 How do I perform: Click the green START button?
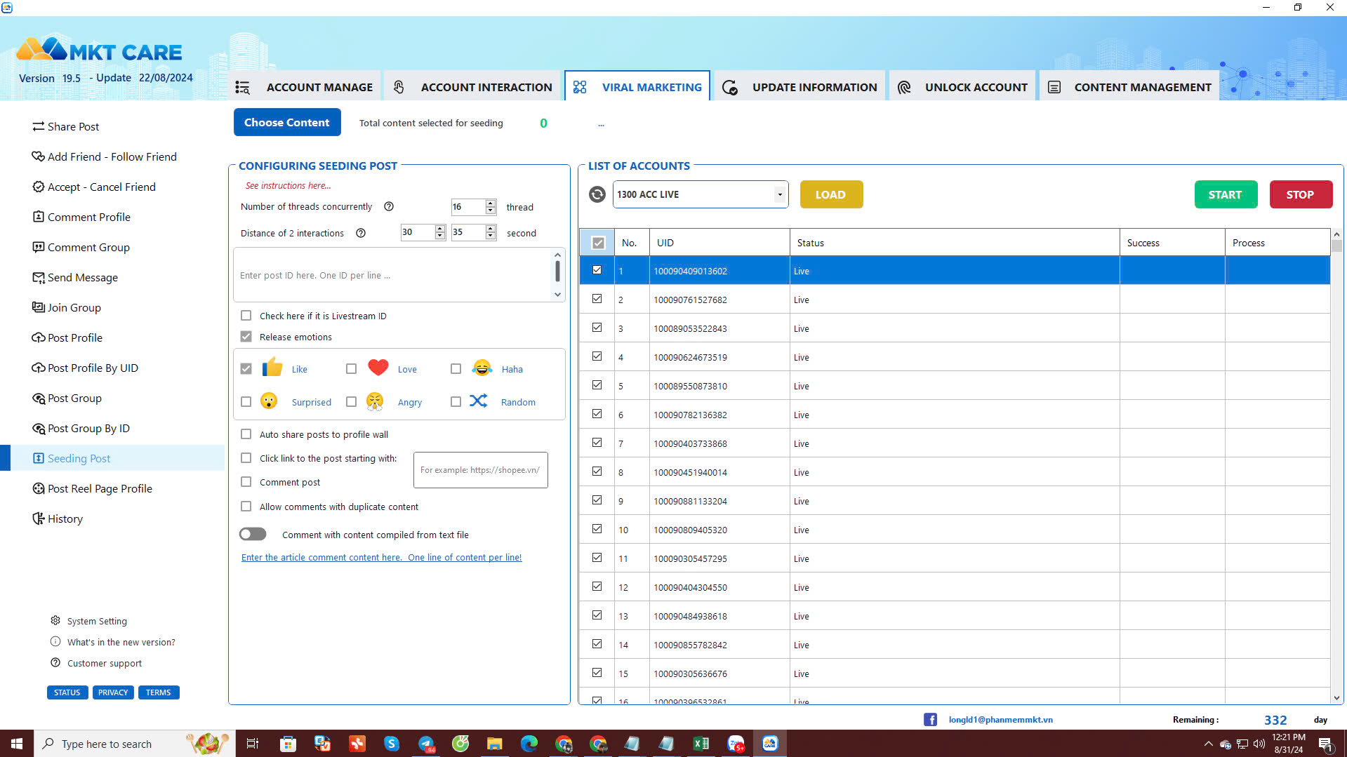coord(1226,194)
